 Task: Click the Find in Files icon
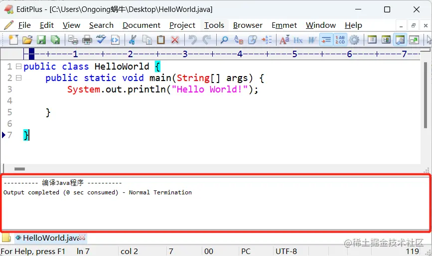click(x=252, y=40)
